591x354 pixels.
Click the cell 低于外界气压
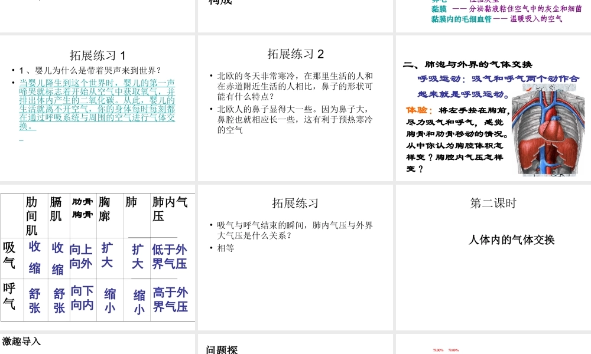tap(169, 257)
